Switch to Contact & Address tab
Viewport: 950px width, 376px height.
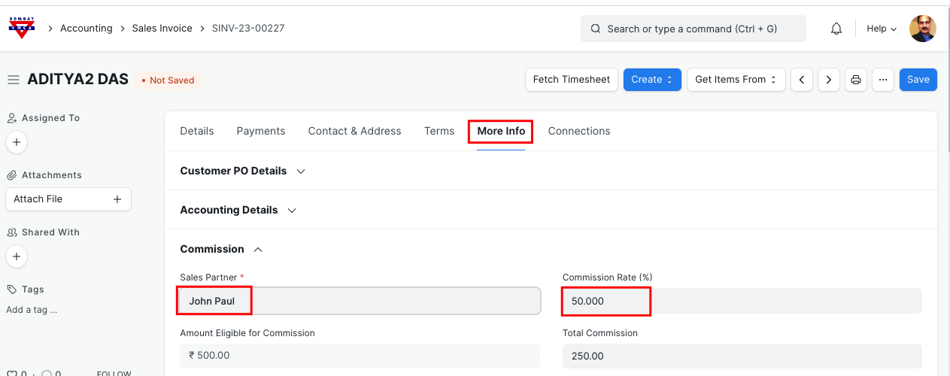(354, 131)
